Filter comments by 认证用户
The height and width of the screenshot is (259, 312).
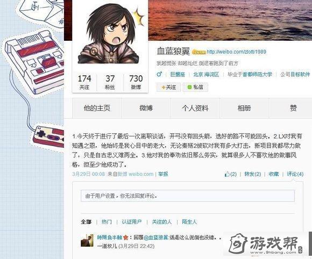[x=132, y=221]
